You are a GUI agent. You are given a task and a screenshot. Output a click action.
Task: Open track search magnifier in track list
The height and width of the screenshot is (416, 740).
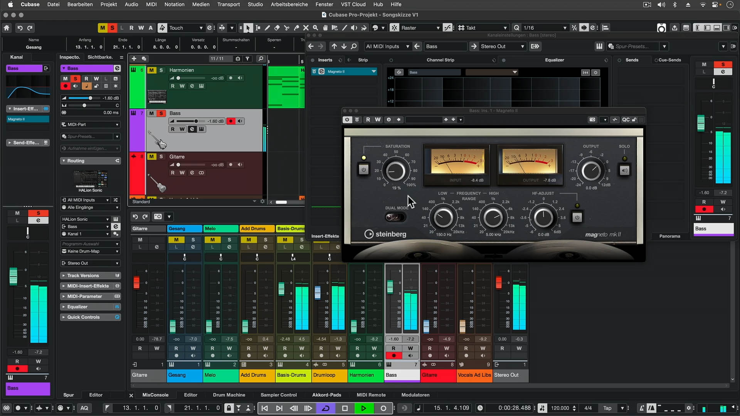[x=261, y=59]
